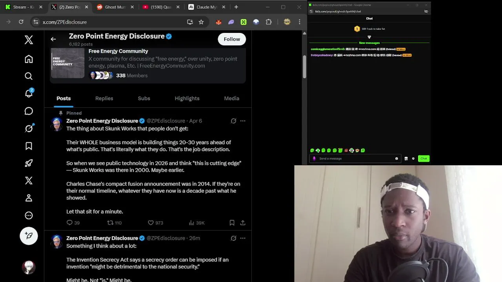The height and width of the screenshot is (282, 502).
Task: Open the account avatar at sidebar bottom
Action: point(29,267)
